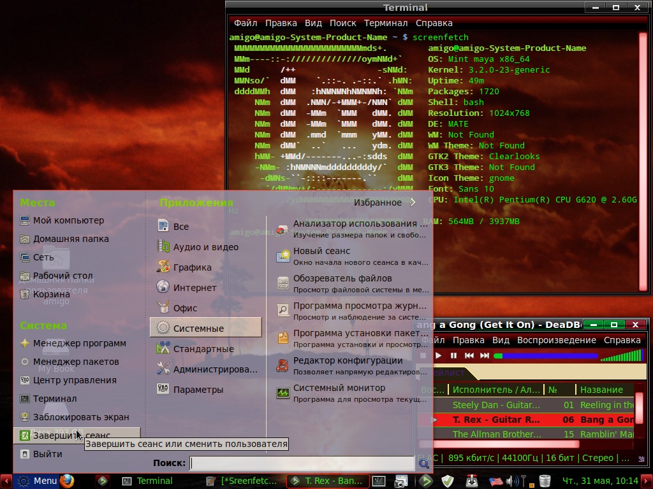Open Мой компьютер in Places list
Image resolution: width=653 pixels, height=489 pixels.
(x=62, y=220)
